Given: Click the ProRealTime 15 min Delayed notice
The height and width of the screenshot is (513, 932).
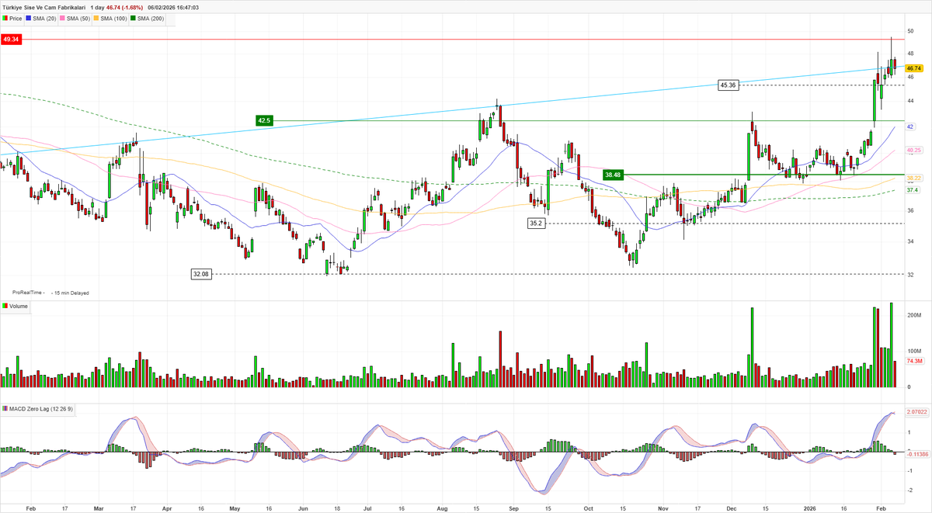Looking at the screenshot, I should (x=52, y=293).
